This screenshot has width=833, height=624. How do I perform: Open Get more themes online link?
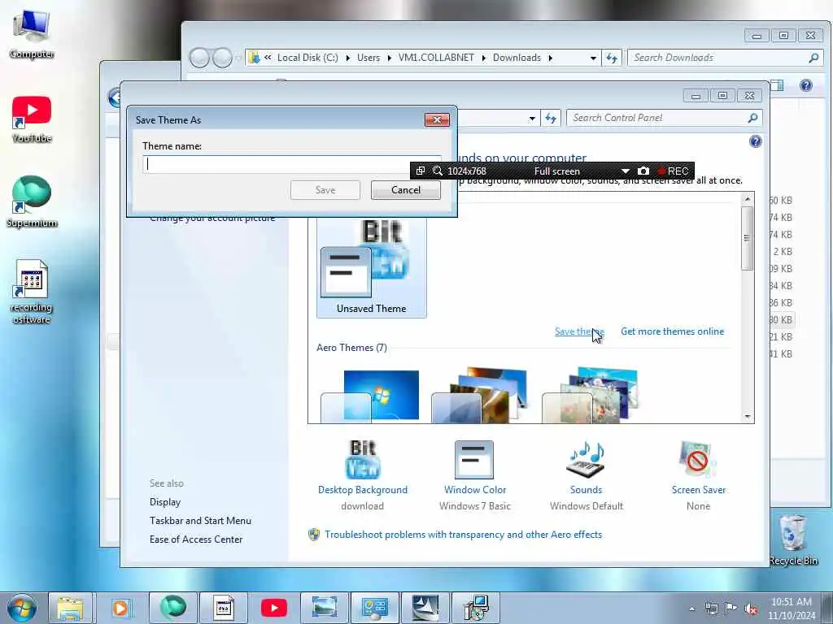672,331
